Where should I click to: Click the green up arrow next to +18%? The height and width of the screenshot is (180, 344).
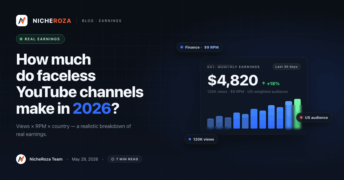pyautogui.click(x=263, y=84)
